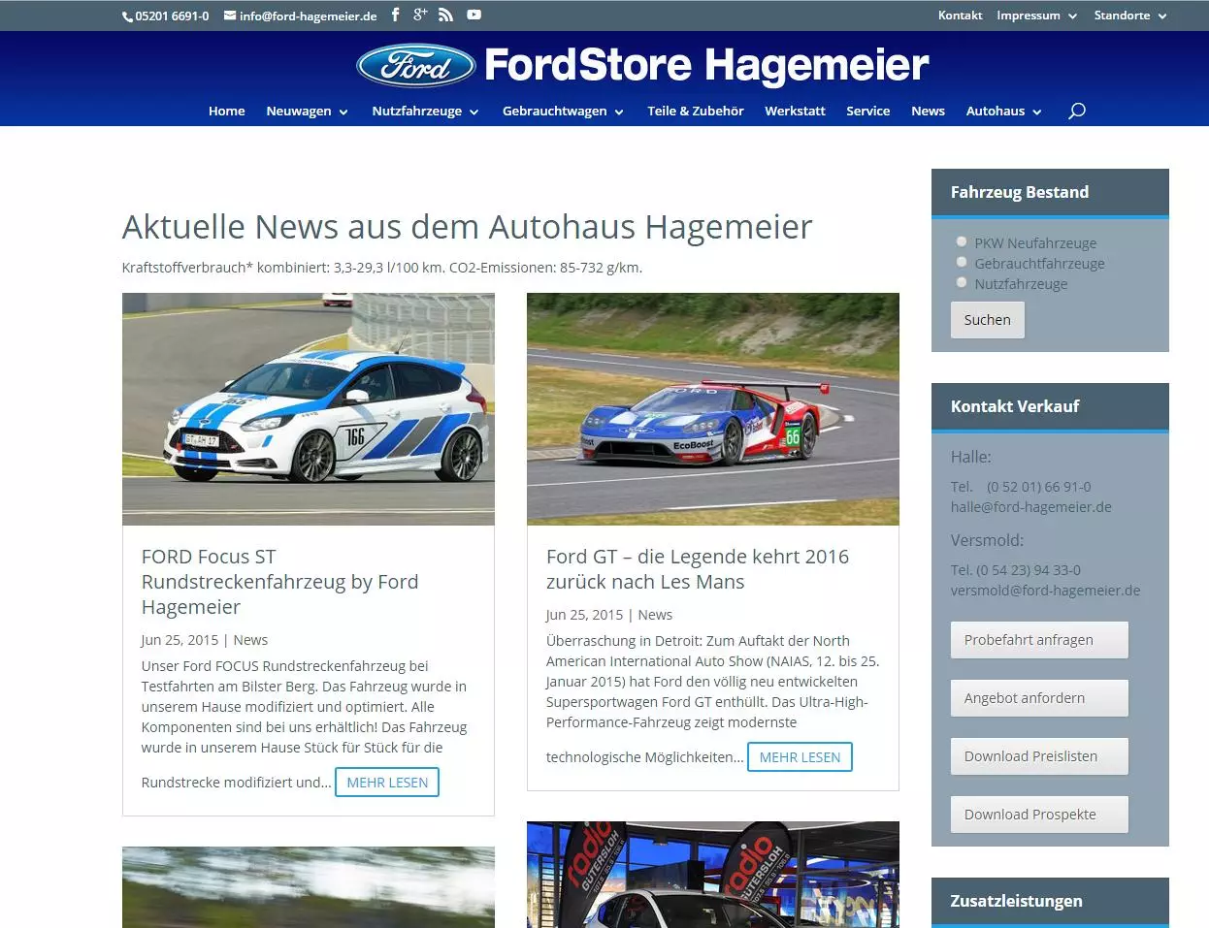Expand the Impressum dropdown in top bar
The image size is (1209, 928).
(x=1036, y=16)
